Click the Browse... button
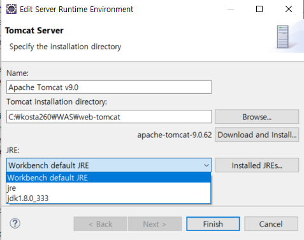The width and height of the screenshot is (304, 240). click(x=257, y=117)
